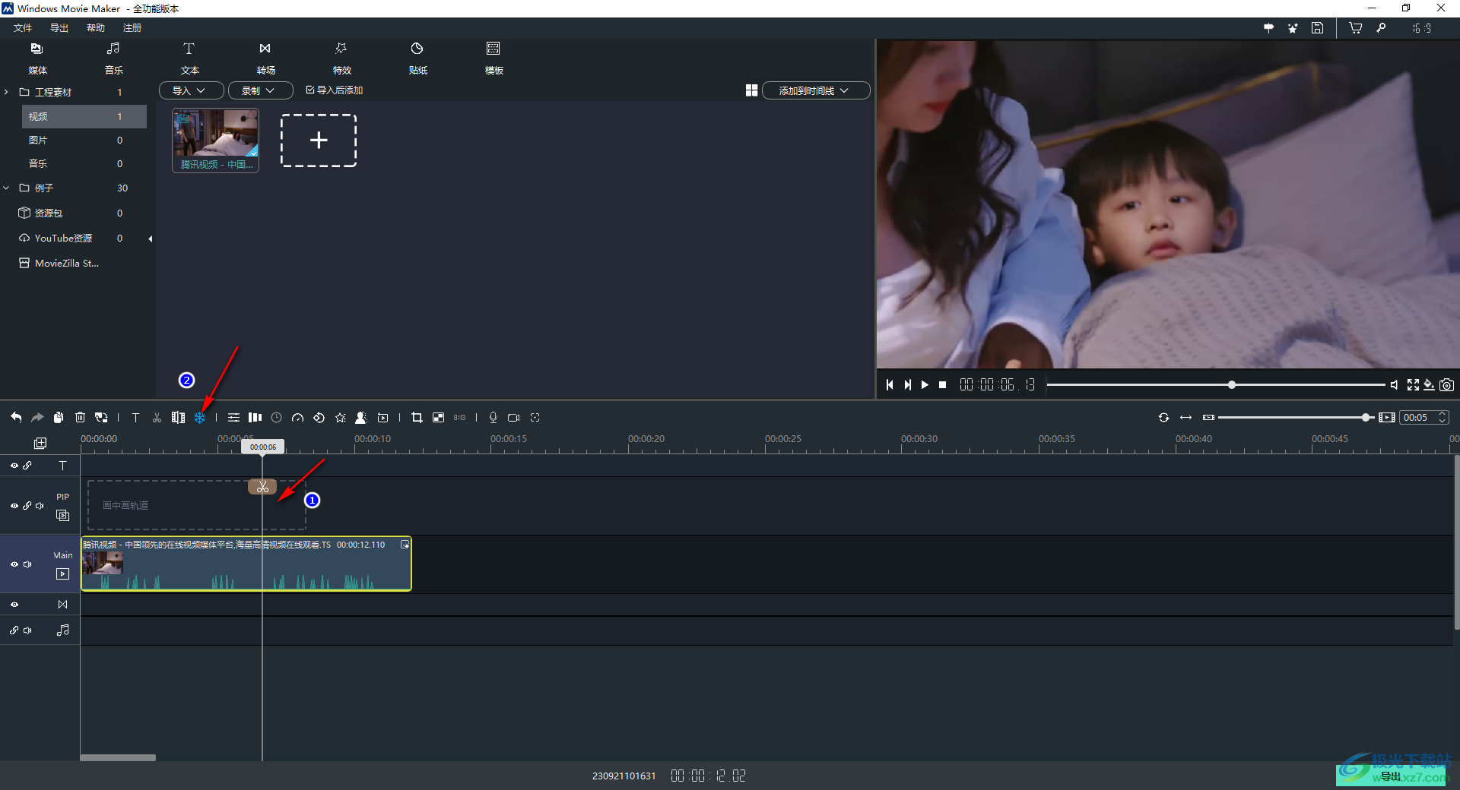Hide the Main track with eye icon
The height and width of the screenshot is (790, 1460).
pyautogui.click(x=14, y=564)
